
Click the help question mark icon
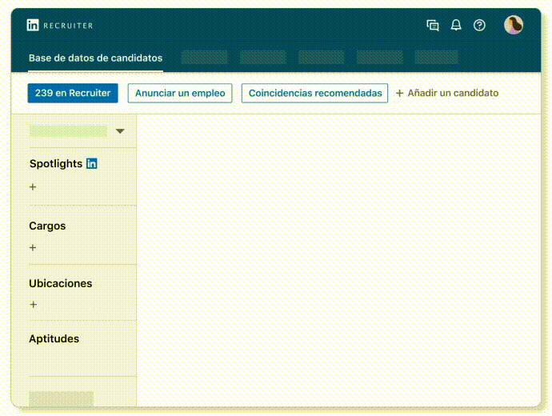[479, 26]
